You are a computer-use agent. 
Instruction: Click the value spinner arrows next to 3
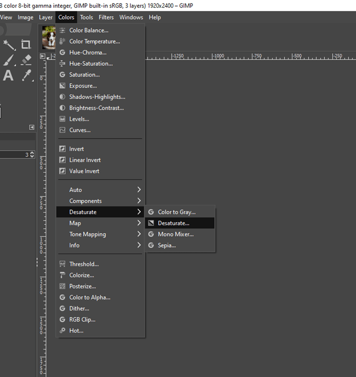coord(32,155)
